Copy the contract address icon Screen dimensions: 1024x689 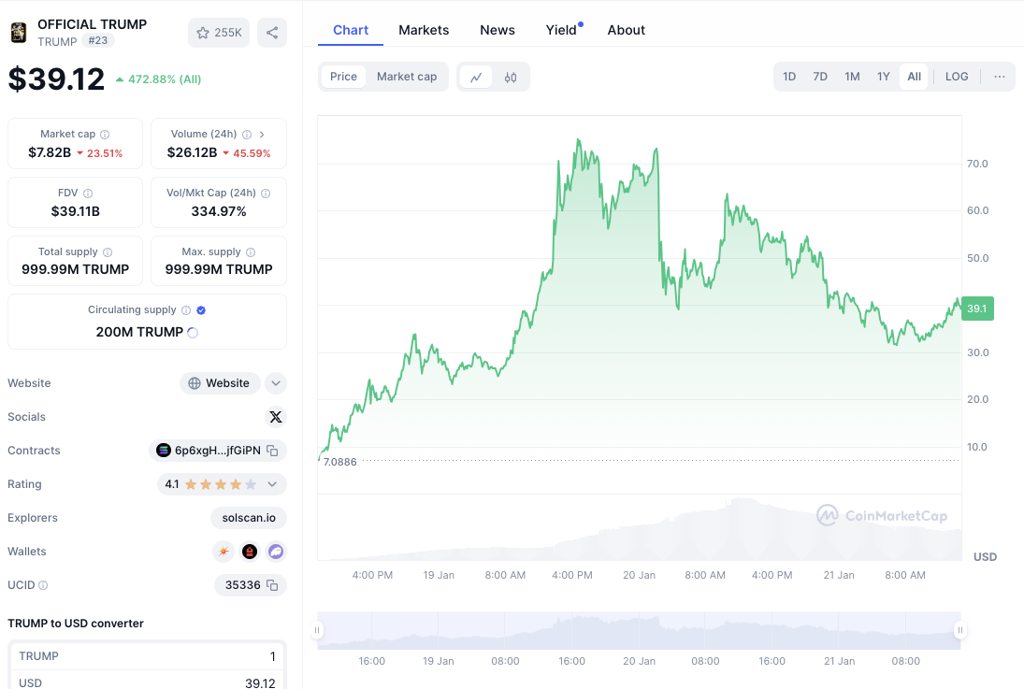click(x=272, y=451)
